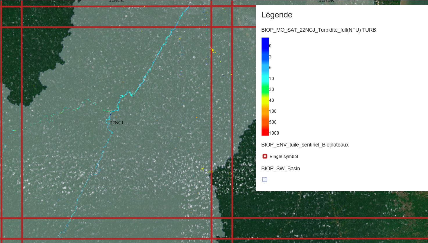
Task: Click the 500 value label in legend
Action: (273, 122)
